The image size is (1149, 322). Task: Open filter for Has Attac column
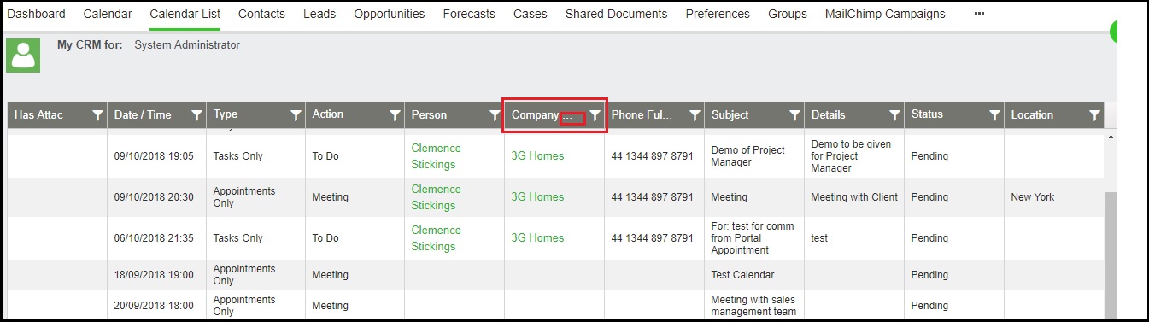(x=98, y=115)
